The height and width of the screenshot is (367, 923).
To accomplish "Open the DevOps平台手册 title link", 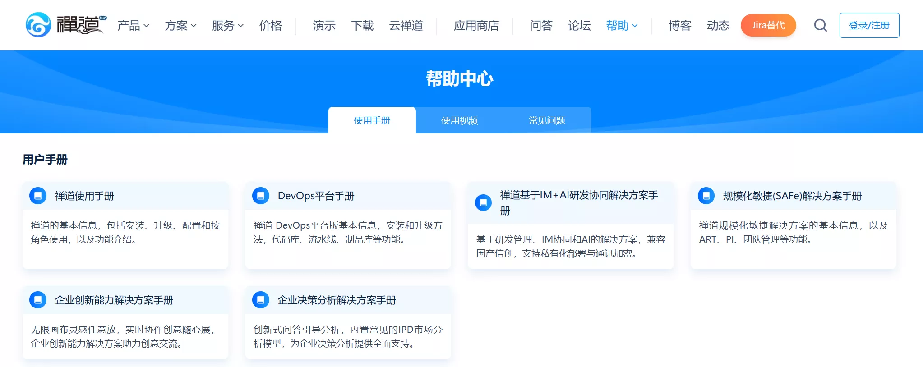I will tap(316, 196).
